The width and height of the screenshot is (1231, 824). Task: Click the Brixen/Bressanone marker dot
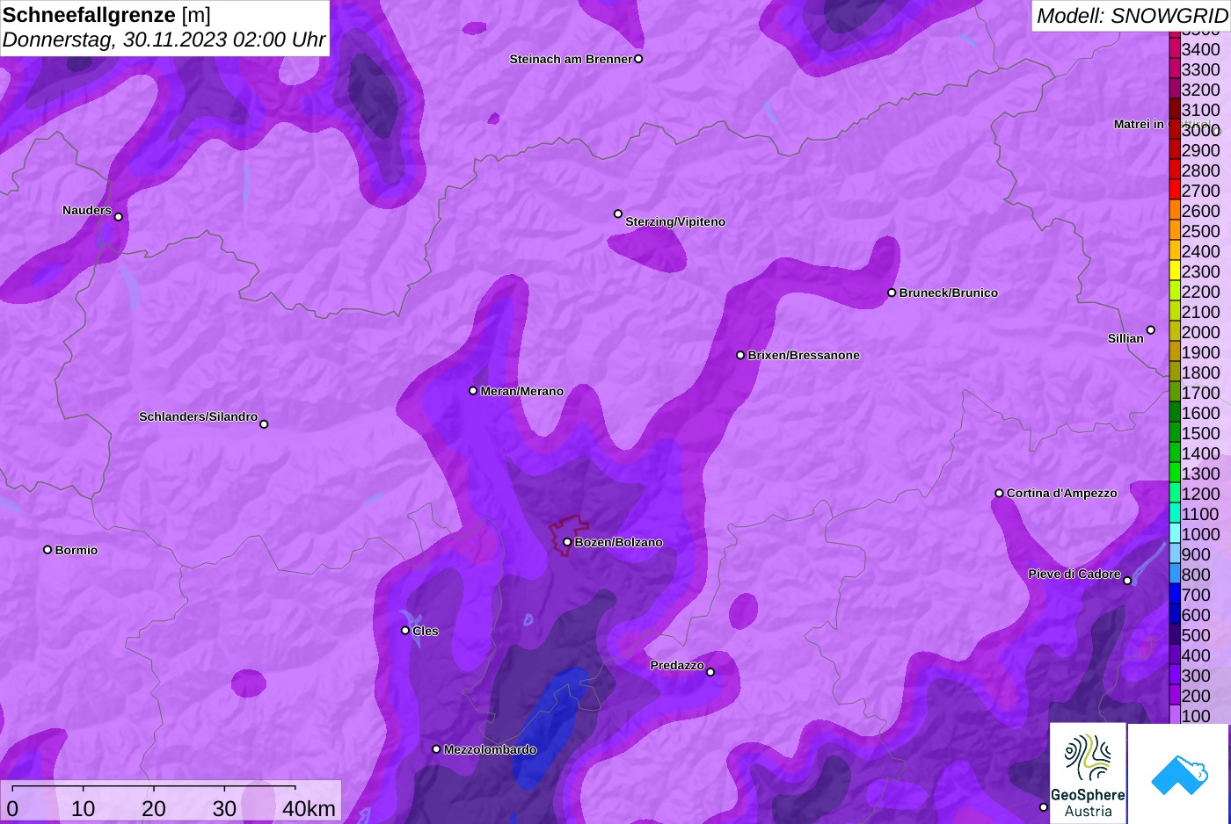pos(740,355)
